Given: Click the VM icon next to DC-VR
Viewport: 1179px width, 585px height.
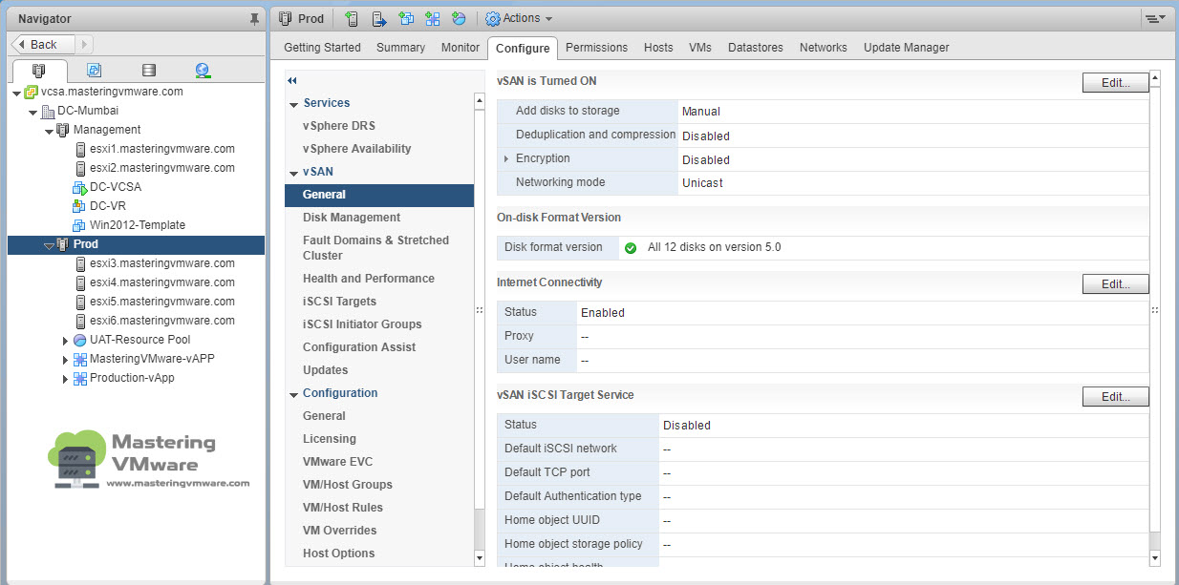Looking at the screenshot, I should (x=80, y=207).
